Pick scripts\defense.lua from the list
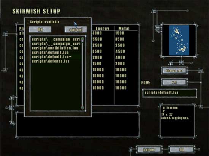 (x=51, y=61)
